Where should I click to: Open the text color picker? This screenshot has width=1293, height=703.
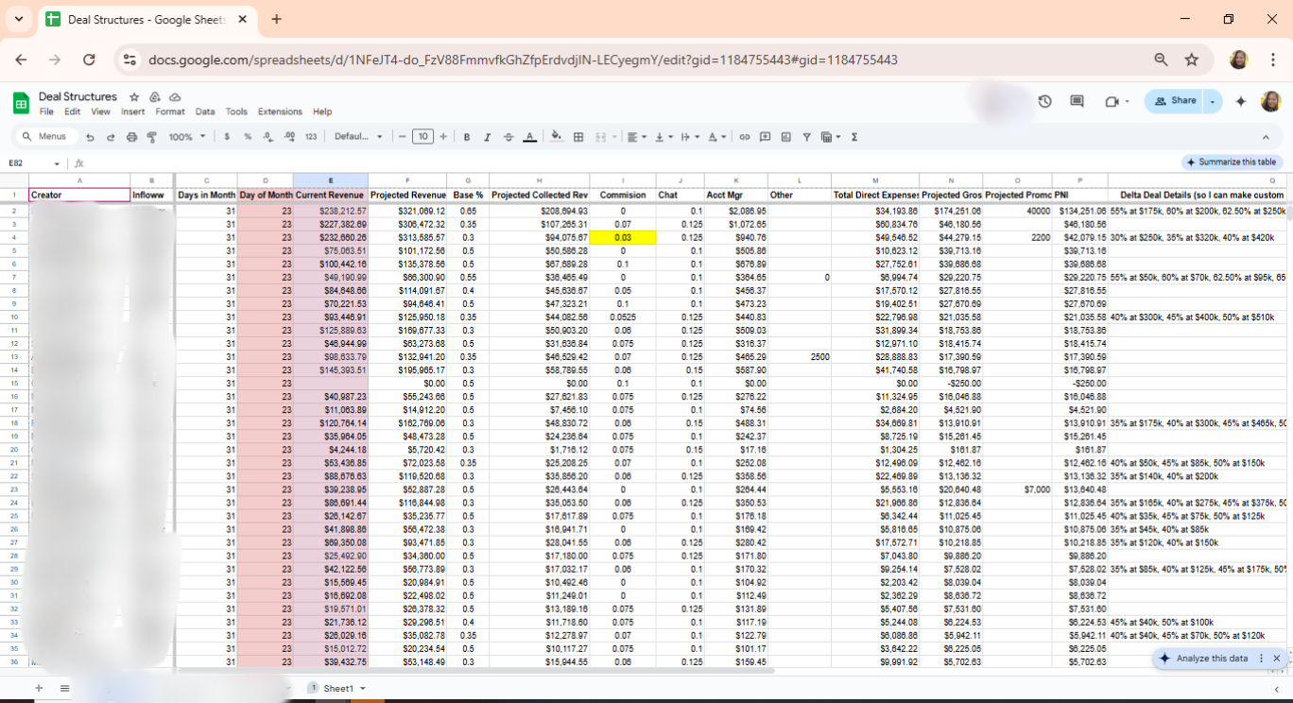point(530,137)
